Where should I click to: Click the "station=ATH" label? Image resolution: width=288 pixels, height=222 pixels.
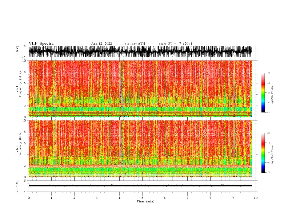click(x=135, y=44)
